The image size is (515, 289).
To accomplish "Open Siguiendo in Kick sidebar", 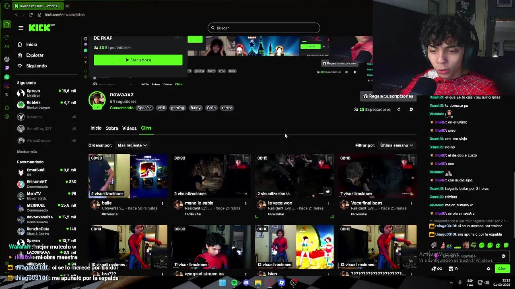I will [36, 66].
